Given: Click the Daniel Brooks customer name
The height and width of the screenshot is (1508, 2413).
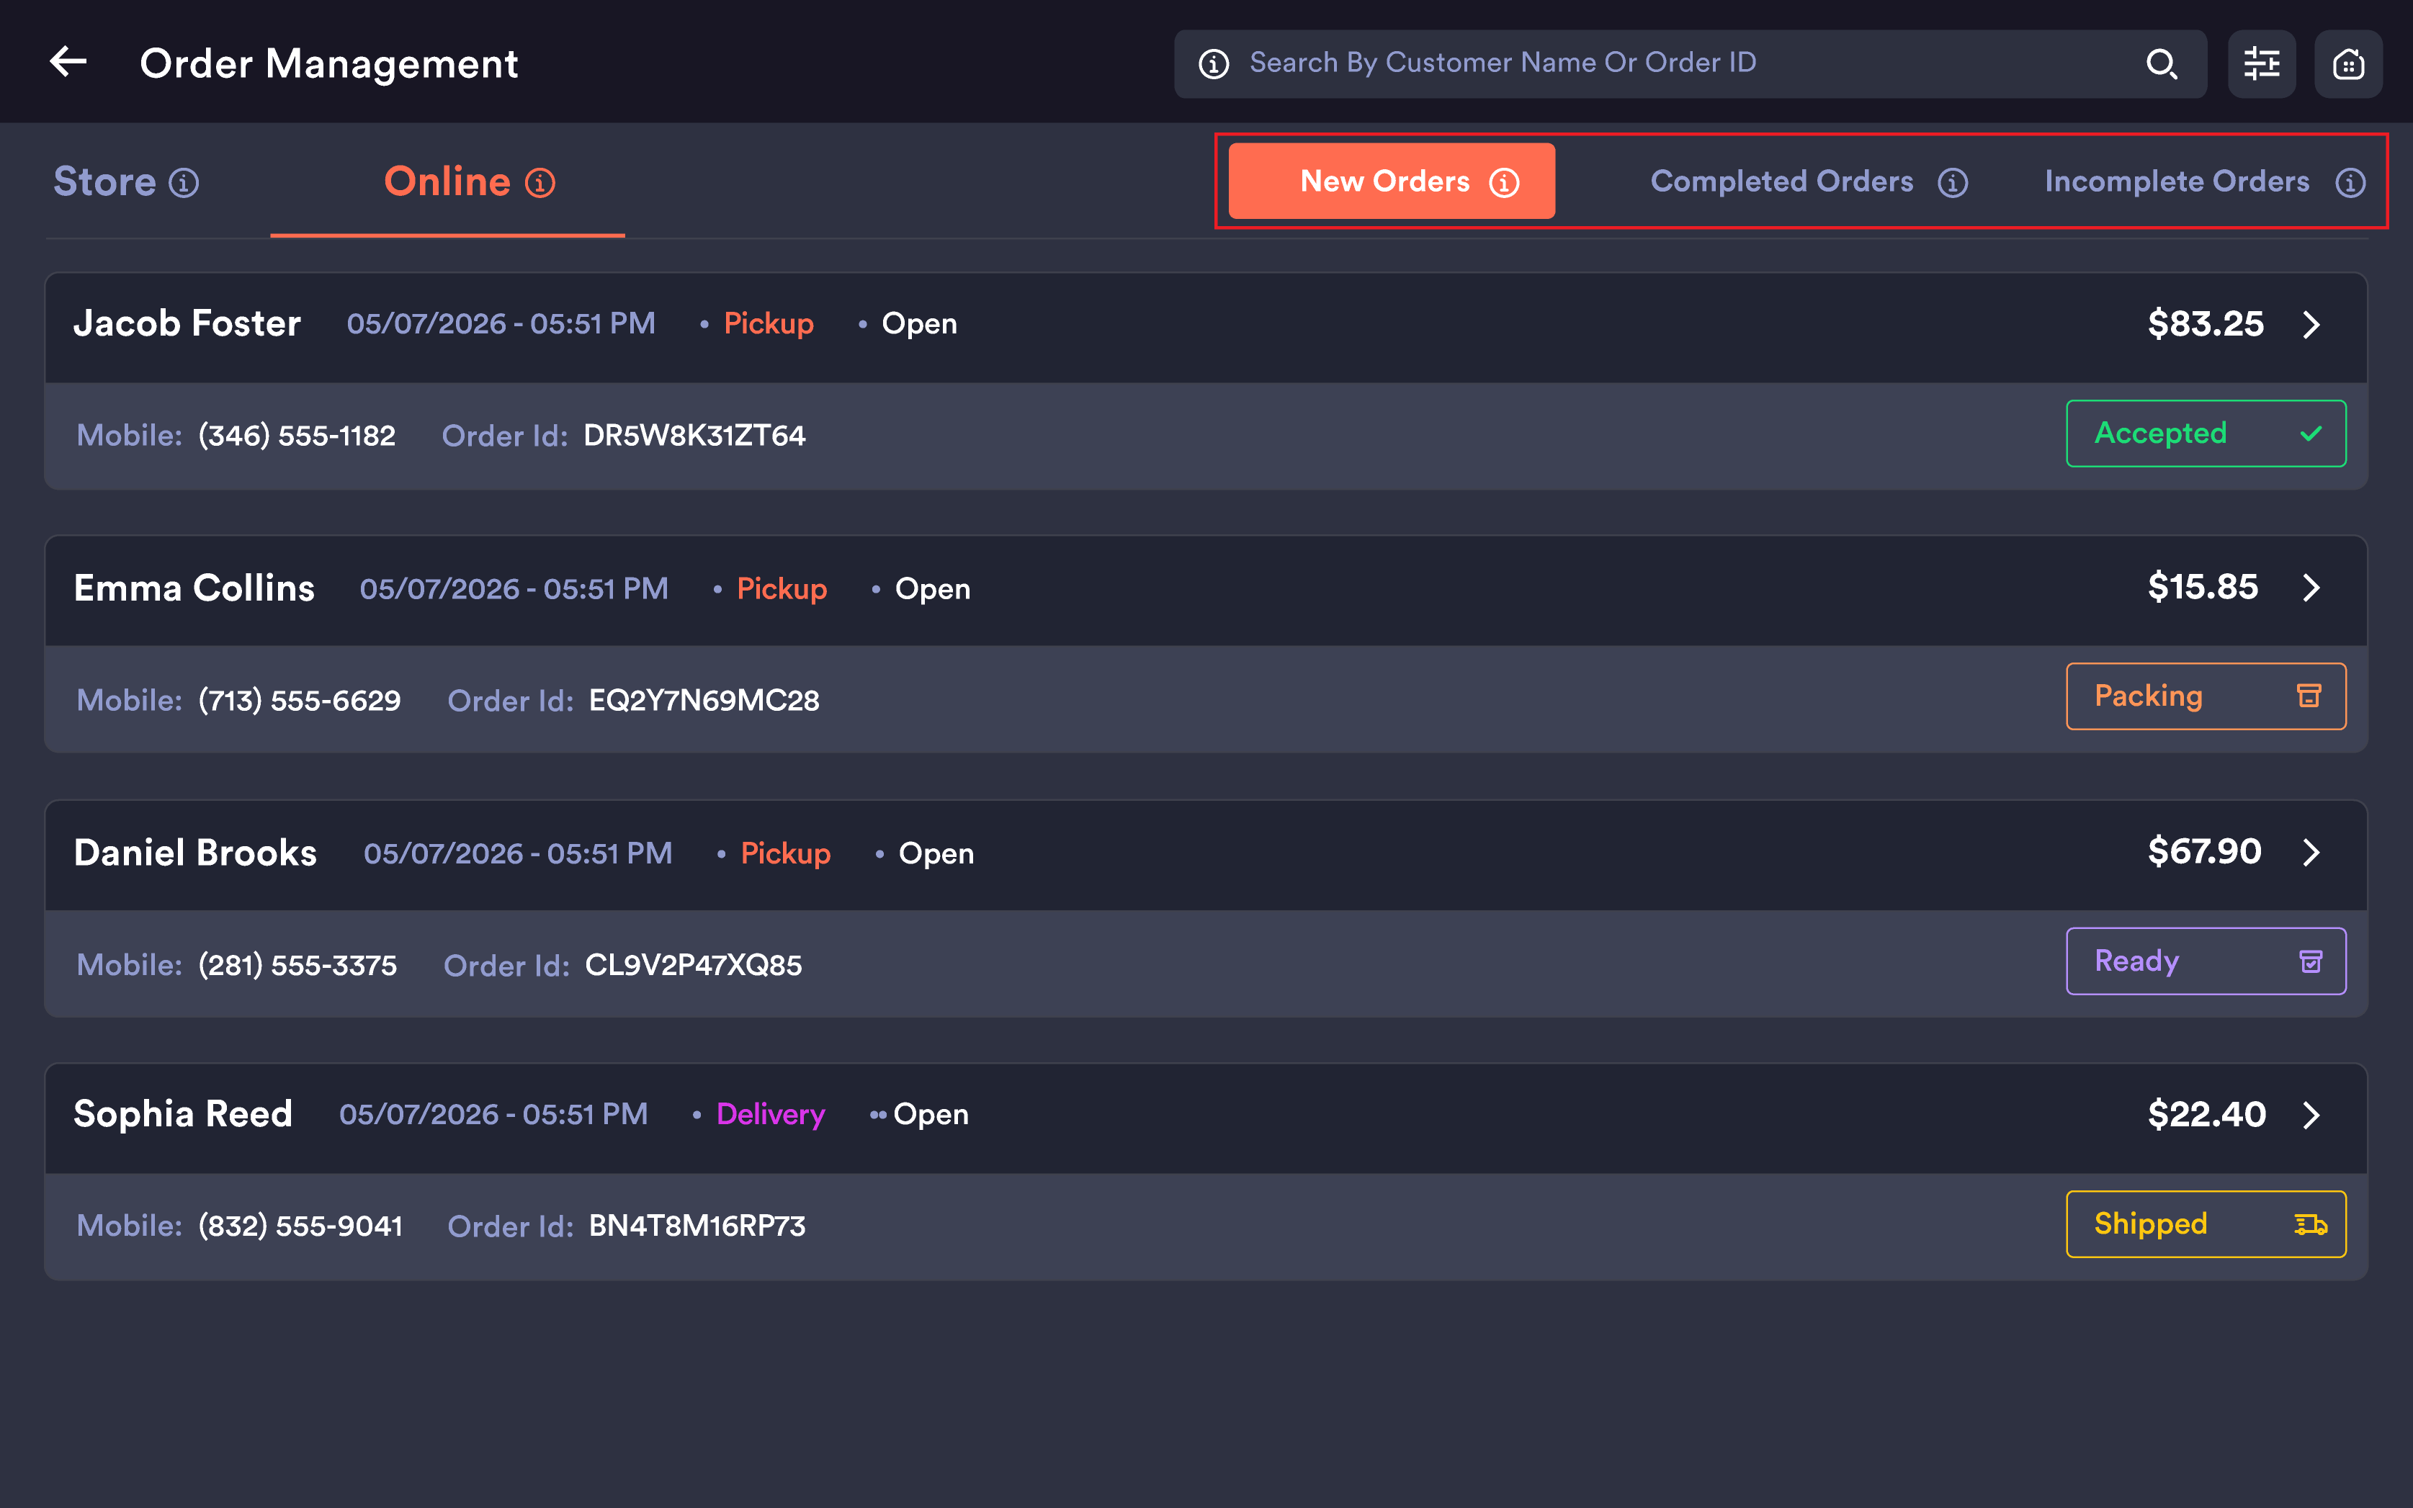Looking at the screenshot, I should click(194, 853).
